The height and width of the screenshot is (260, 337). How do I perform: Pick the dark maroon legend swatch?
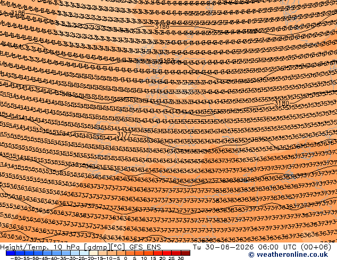click(x=186, y=253)
